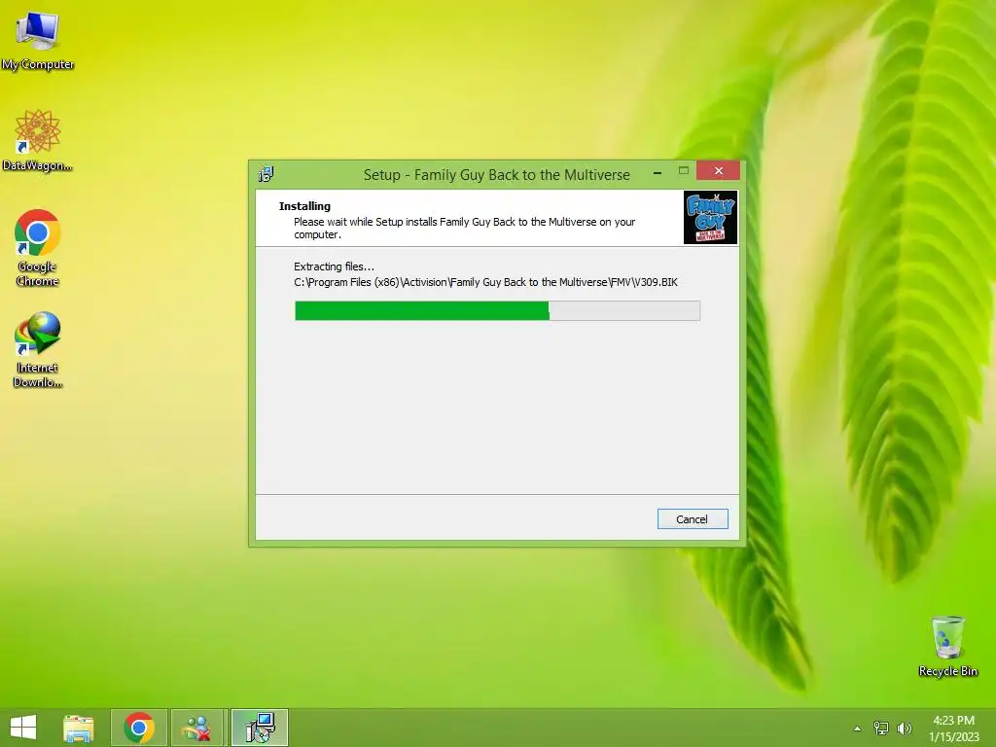The image size is (996, 747).
Task: Click the Windows Start button
Action: click(23, 728)
